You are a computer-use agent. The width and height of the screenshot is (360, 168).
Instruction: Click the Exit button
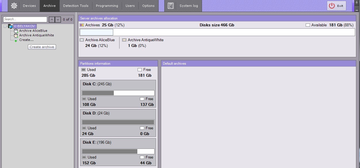tap(336, 6)
